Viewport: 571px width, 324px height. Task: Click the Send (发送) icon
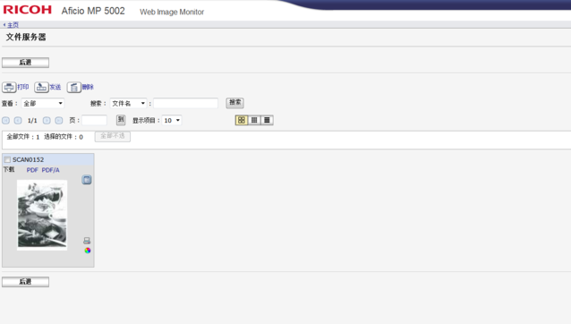tap(41, 88)
